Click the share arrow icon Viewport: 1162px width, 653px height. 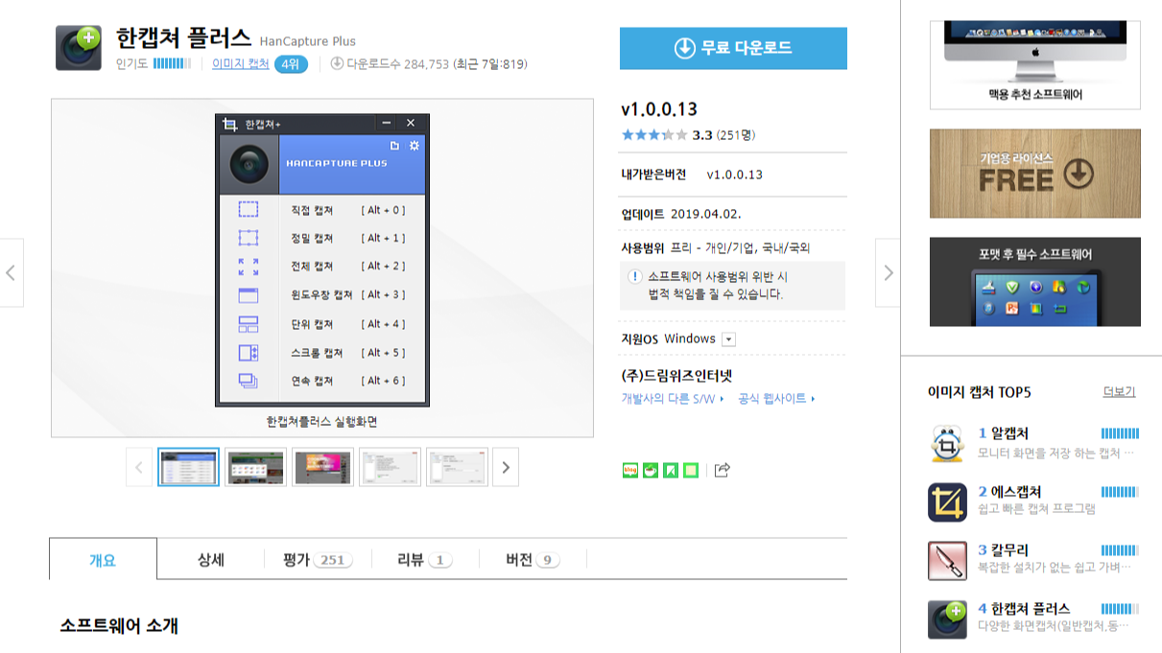pos(723,470)
